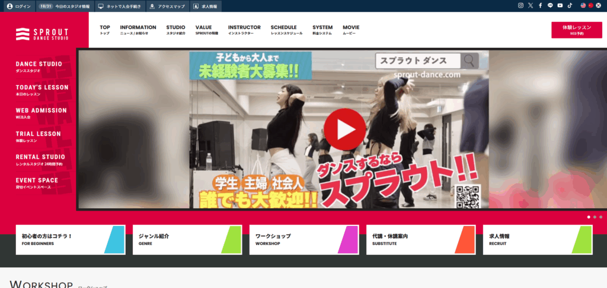Image resolution: width=607 pixels, height=288 pixels.
Task: Visit the Facebook page icon
Action: 540,5
